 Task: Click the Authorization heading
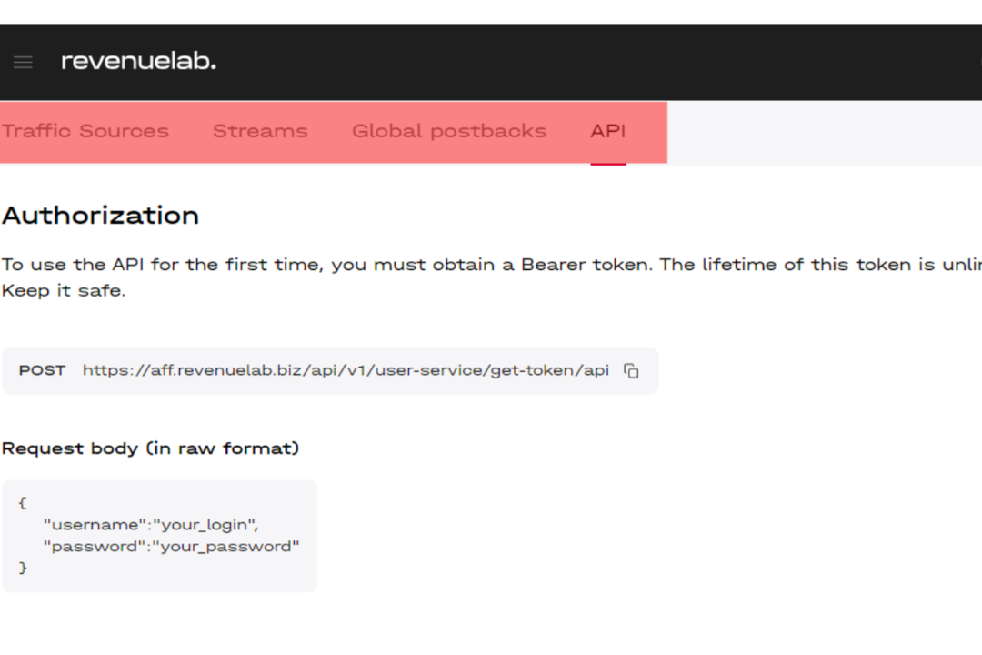pyautogui.click(x=100, y=216)
